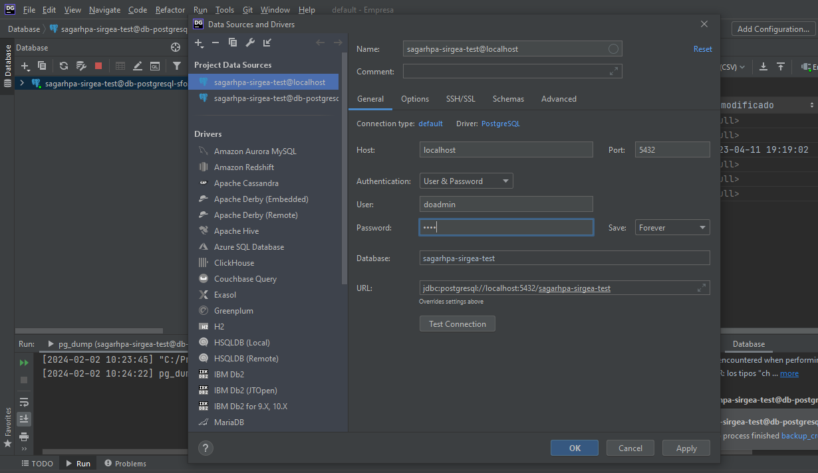This screenshot has height=473, width=818.
Task: Click into the Database name field
Action: point(565,258)
